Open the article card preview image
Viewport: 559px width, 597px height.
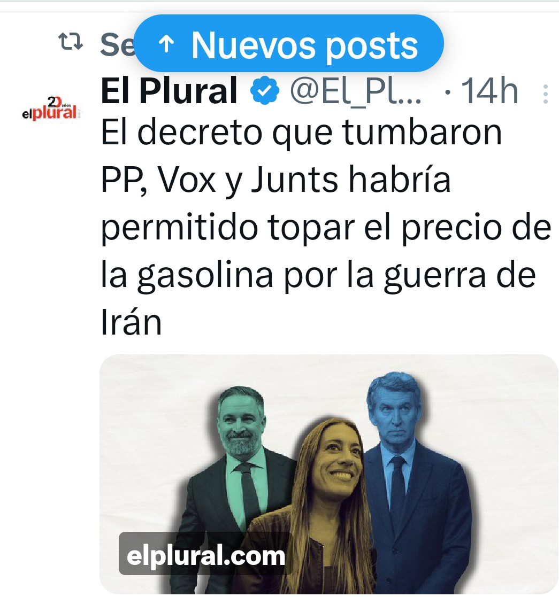point(329,474)
